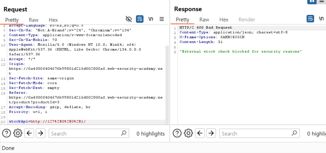Toggle \n newline display in Request panel
The height and width of the screenshot is (153, 326).
coord(151,19)
